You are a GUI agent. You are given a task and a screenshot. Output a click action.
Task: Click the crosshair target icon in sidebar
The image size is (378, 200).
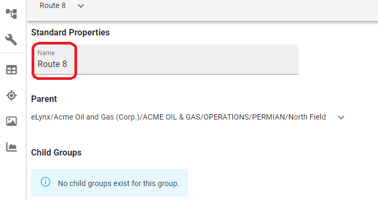point(11,95)
